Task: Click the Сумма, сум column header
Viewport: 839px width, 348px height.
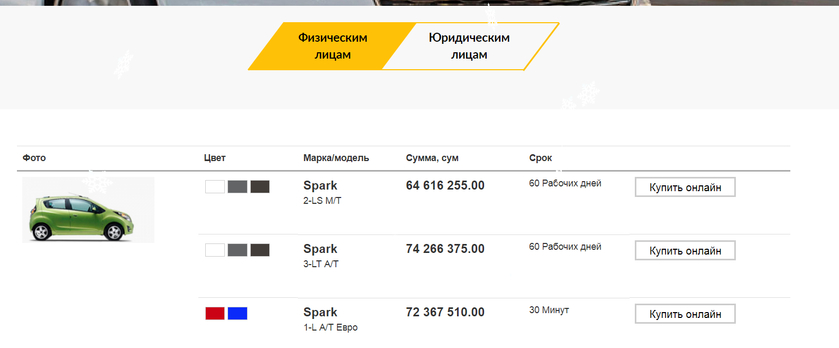Action: pos(432,158)
